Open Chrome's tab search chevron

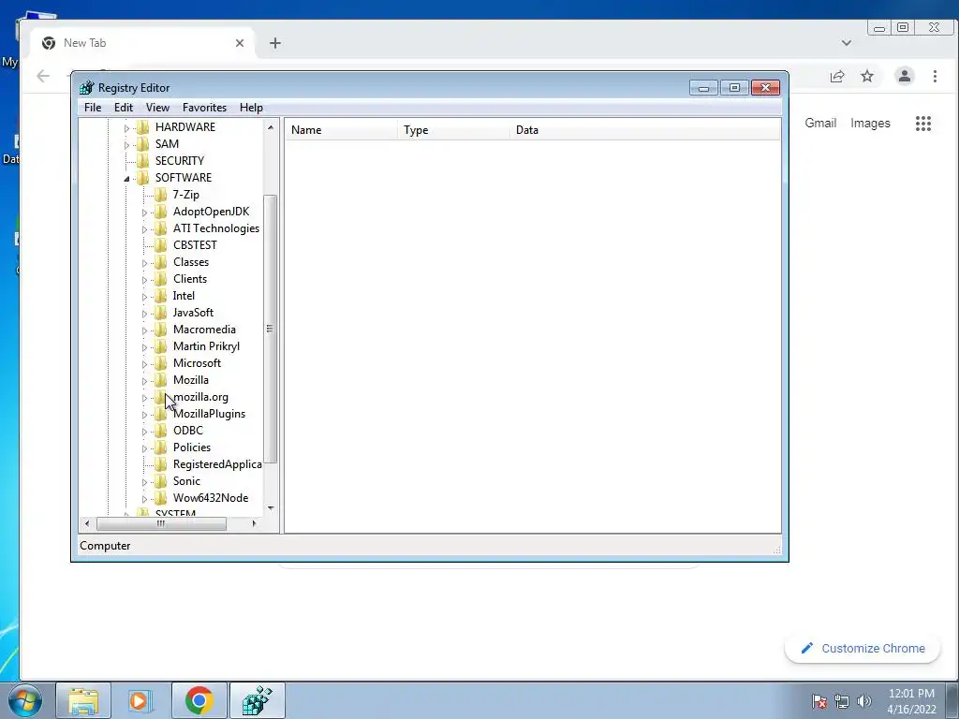847,43
